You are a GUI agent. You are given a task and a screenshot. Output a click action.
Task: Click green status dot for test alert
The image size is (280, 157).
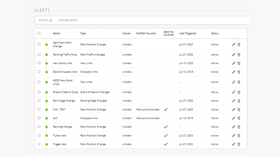tap(46, 118)
